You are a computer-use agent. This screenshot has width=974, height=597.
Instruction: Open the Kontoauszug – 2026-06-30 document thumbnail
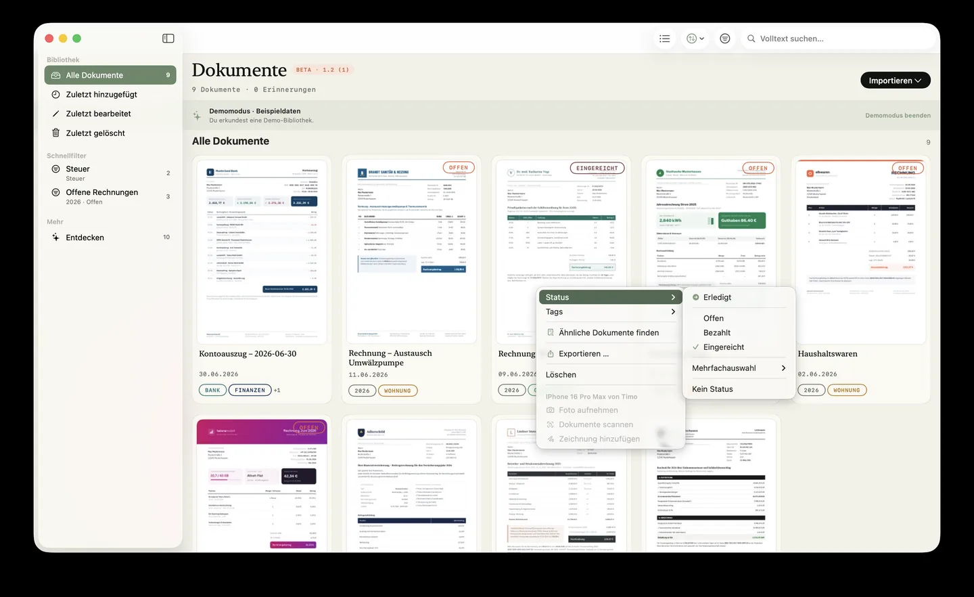(x=262, y=252)
